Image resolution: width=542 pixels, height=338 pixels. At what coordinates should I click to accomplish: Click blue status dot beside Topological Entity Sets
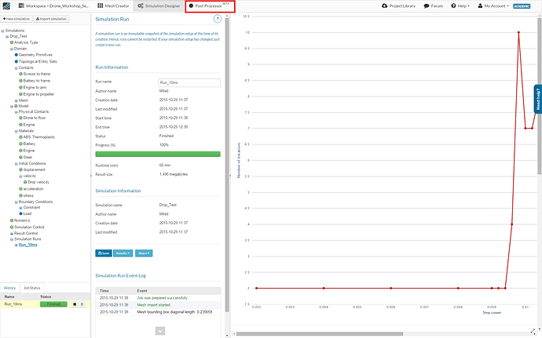(16, 61)
